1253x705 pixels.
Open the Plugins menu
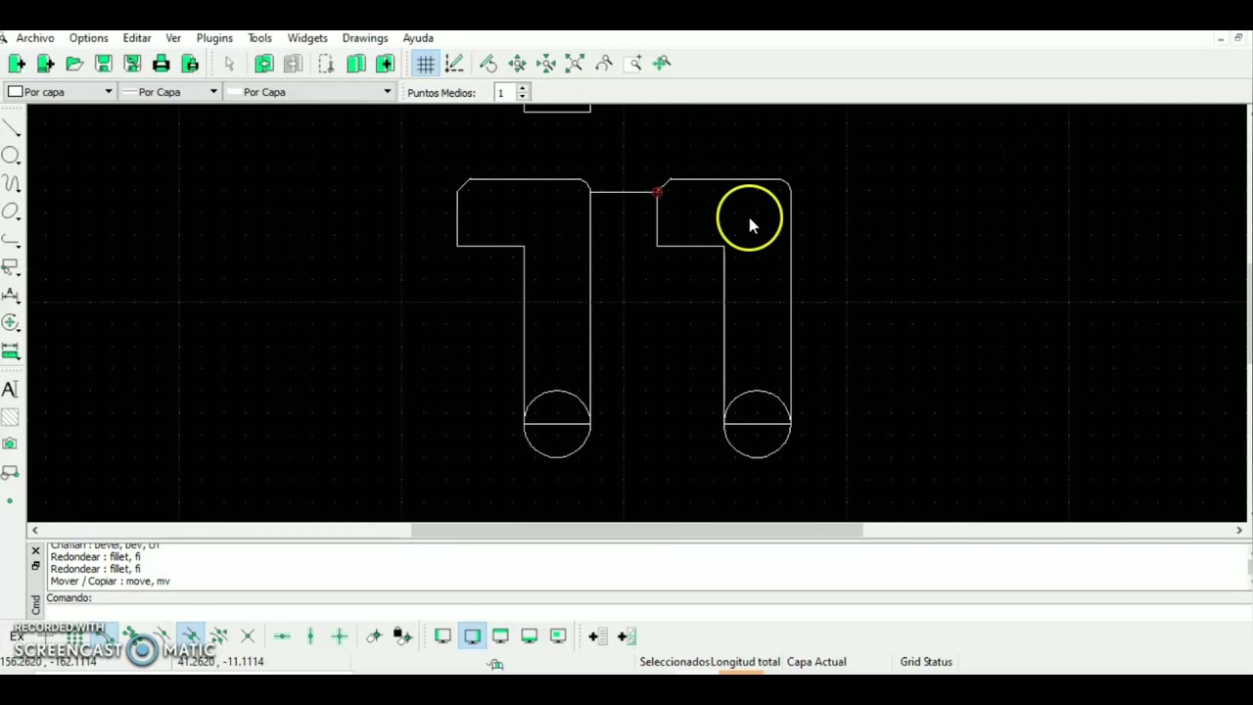coord(214,38)
